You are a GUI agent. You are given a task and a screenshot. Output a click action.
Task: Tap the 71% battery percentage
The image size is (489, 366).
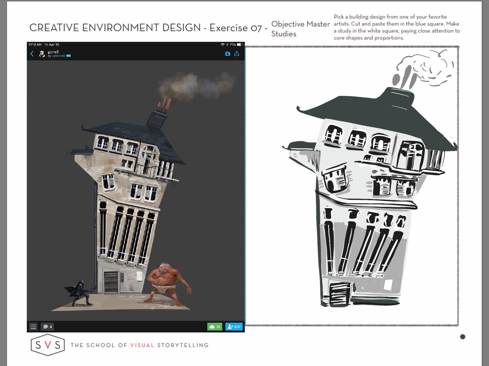pyautogui.click(x=233, y=45)
